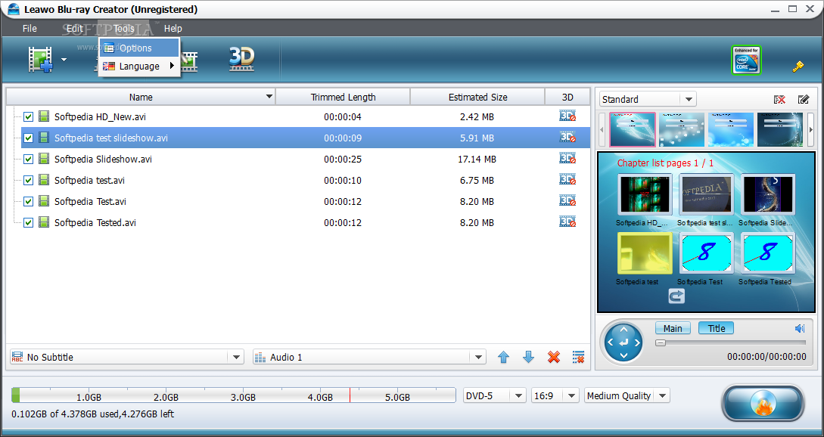Open the Edit menu
Image resolution: width=824 pixels, height=437 pixels.
pos(75,29)
